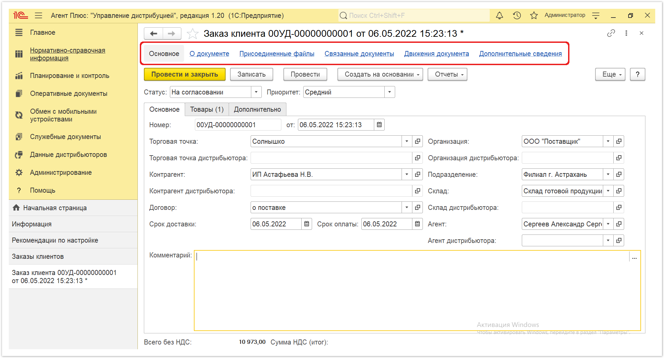
Task: Select the inner Основное tab
Action: [164, 109]
